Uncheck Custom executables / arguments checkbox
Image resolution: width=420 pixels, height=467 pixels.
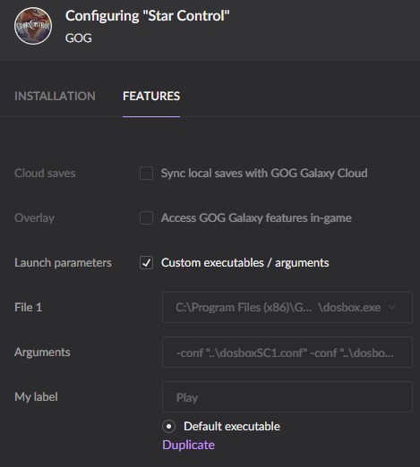point(146,263)
